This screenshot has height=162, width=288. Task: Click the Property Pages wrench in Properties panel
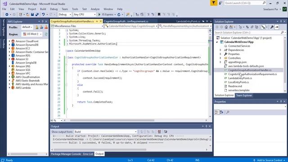pos(228,112)
